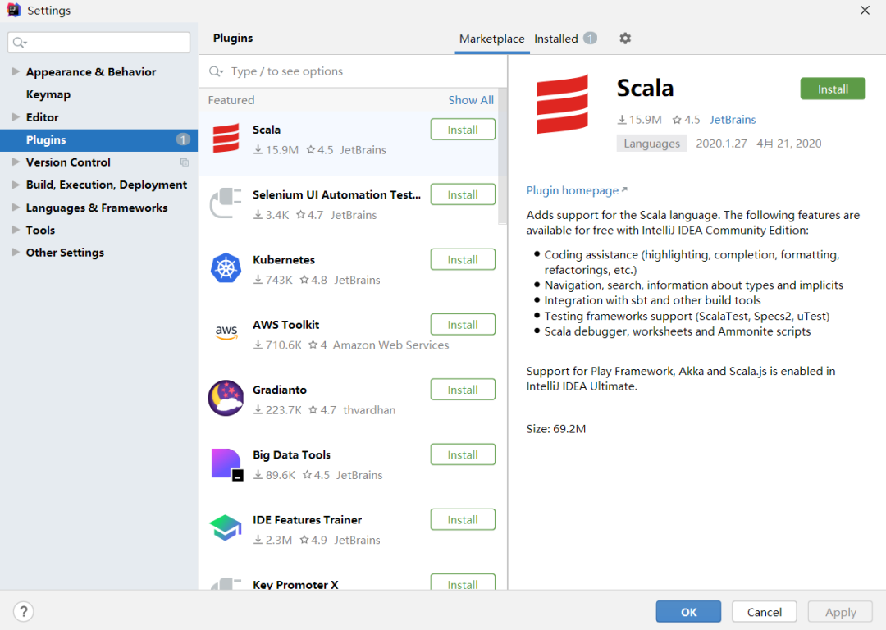
Task: Click the Version Control copy icon
Action: coord(185,162)
